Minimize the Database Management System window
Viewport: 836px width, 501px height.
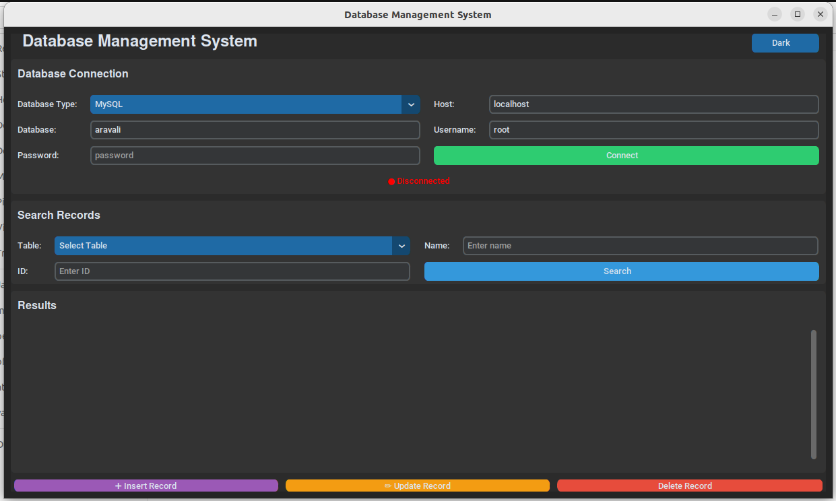point(775,14)
